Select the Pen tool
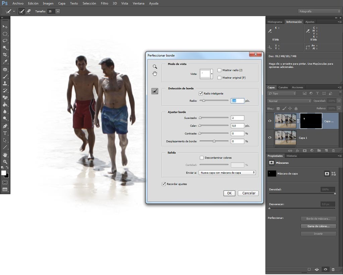343x275 pixels. point(5,126)
